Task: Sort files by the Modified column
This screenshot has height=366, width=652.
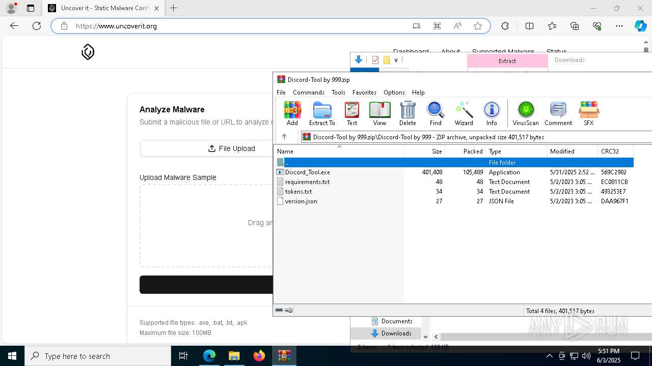Action: tap(572, 151)
